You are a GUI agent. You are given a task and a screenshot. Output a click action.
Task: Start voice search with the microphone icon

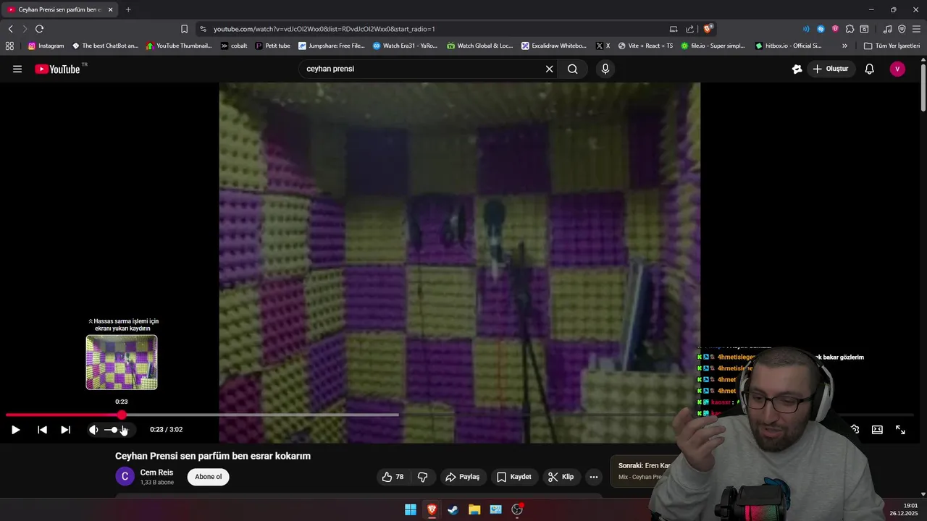pyautogui.click(x=605, y=69)
